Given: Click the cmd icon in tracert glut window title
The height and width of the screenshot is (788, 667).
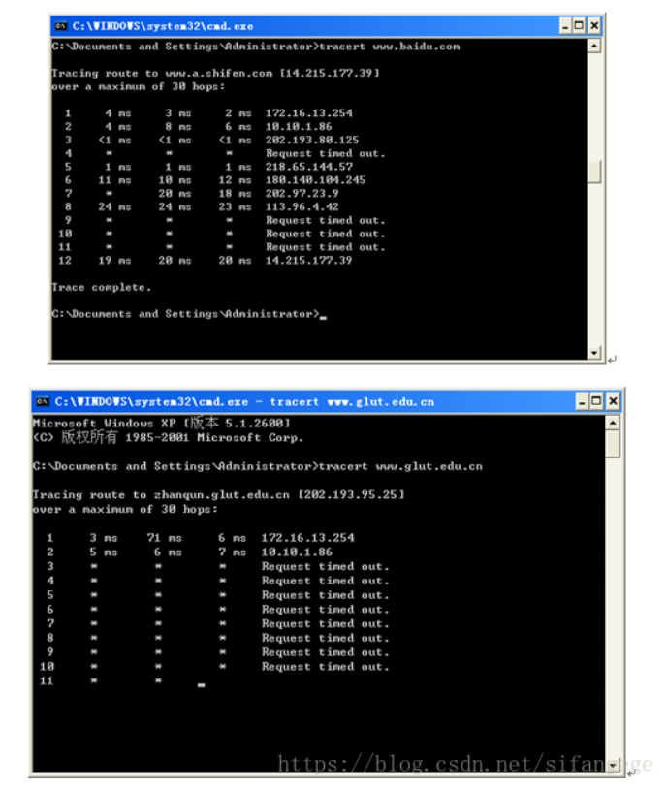Looking at the screenshot, I should 43,401.
